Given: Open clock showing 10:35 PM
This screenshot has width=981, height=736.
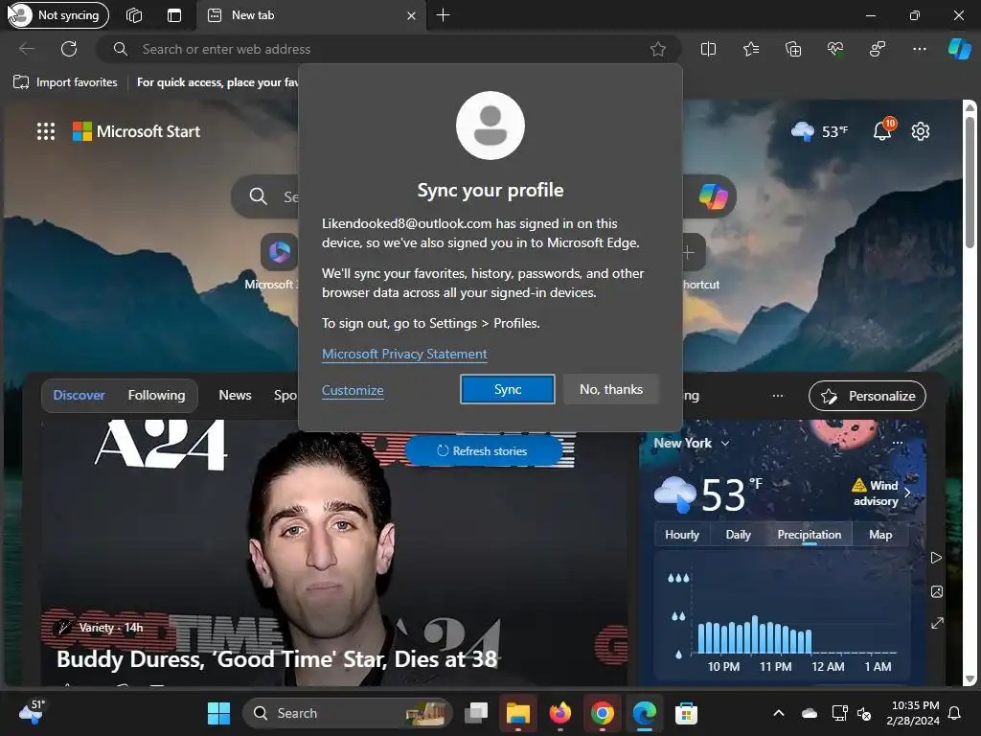Looking at the screenshot, I should point(913,713).
